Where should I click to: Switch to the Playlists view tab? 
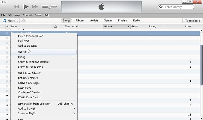pos(123,21)
